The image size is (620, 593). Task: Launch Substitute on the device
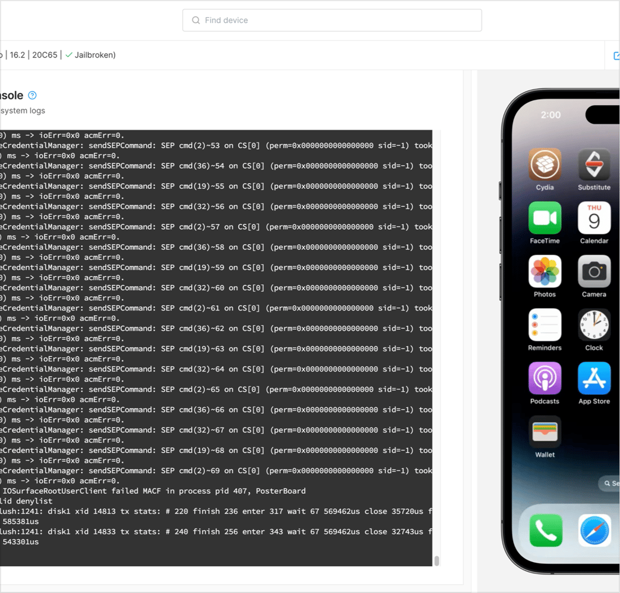click(593, 164)
